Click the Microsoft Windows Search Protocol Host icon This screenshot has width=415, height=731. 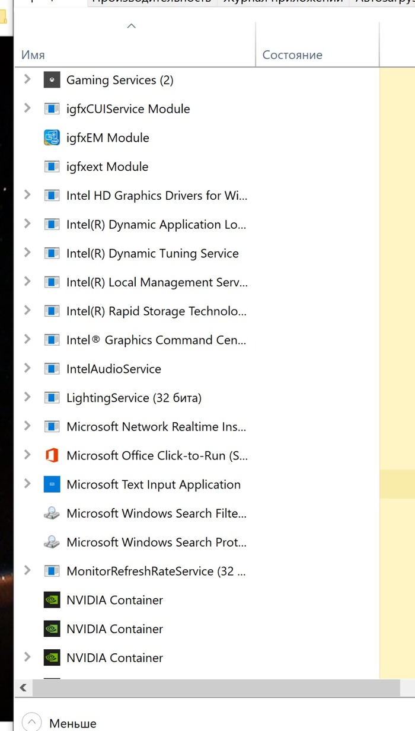52,542
